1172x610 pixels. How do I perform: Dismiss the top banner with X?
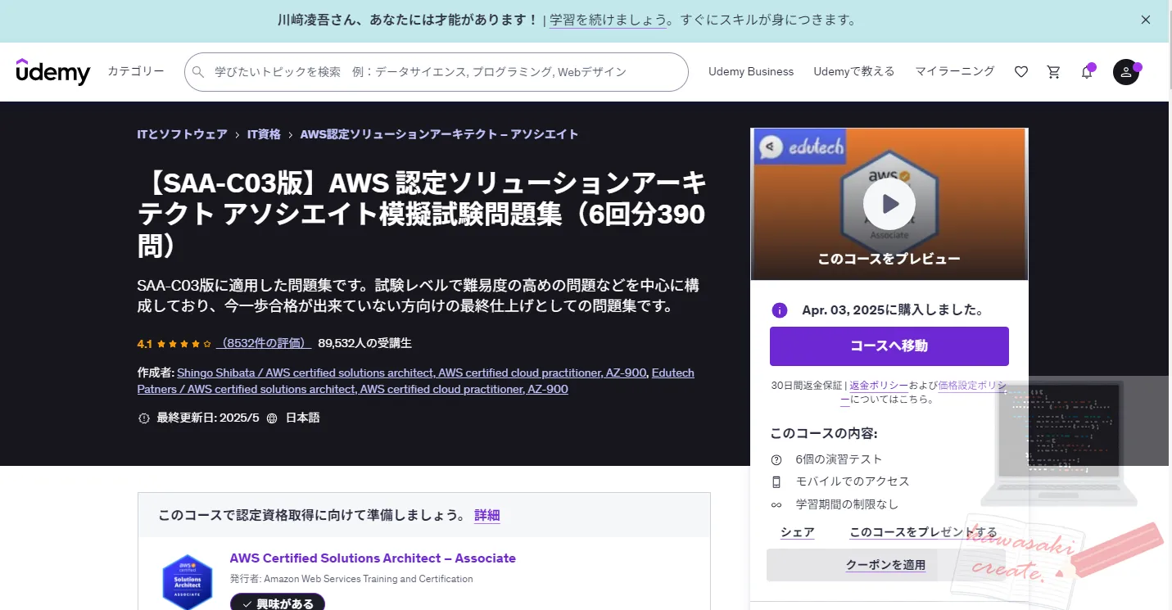(x=1146, y=20)
